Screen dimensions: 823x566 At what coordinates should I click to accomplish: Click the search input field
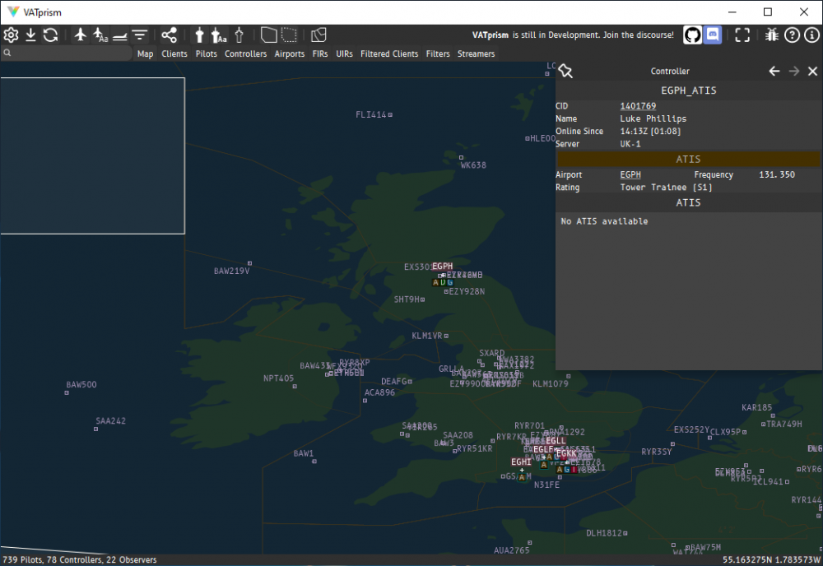(x=70, y=53)
